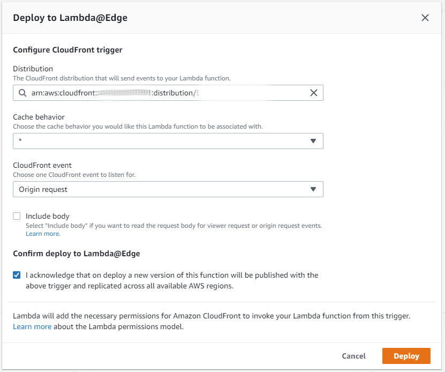Viewport: 445px width, 372px height.
Task: Open Learn more link under Include body
Action: click(43, 234)
